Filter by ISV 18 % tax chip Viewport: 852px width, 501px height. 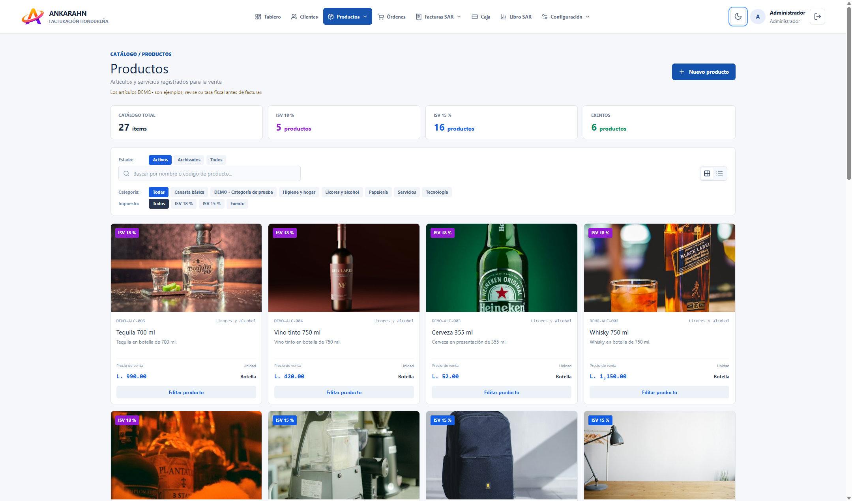click(x=184, y=204)
